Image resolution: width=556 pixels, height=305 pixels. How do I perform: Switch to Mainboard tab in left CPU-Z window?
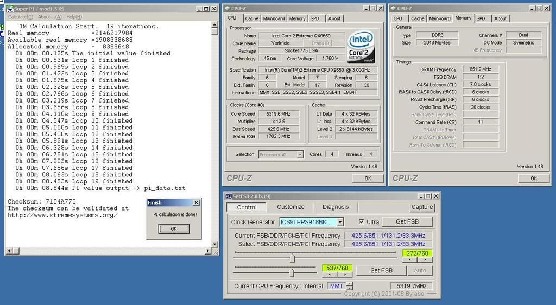coord(274,18)
